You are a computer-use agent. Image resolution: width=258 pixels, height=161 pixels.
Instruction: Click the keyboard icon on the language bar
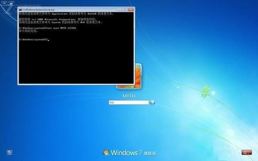tap(11, 3)
